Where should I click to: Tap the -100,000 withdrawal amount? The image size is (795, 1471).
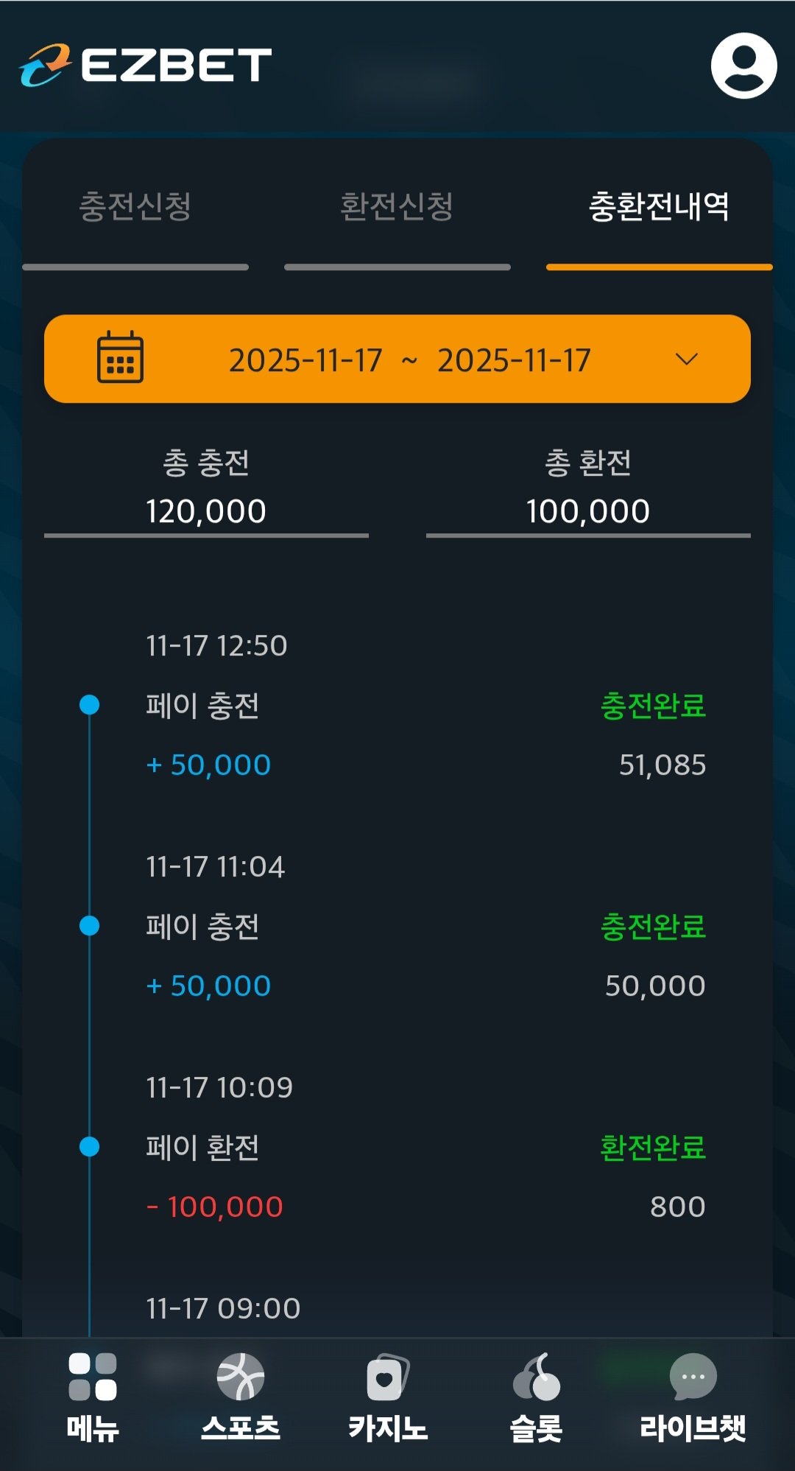click(x=215, y=1207)
